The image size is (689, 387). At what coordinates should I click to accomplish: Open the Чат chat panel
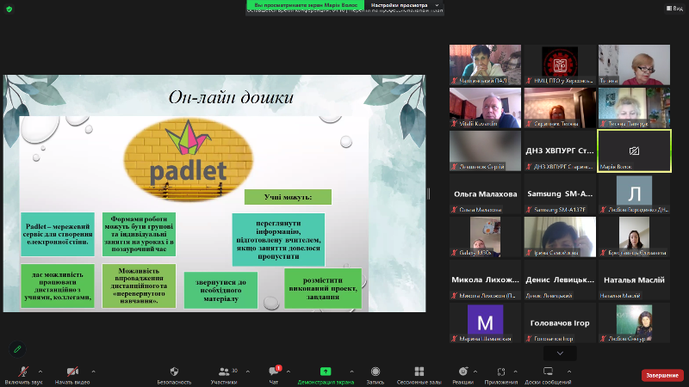point(274,372)
